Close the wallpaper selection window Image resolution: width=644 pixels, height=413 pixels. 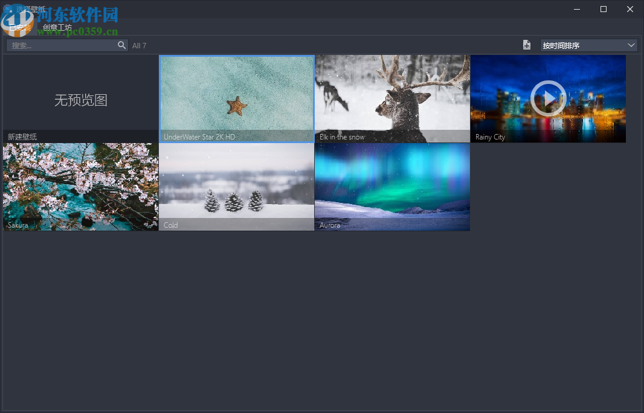click(x=630, y=9)
